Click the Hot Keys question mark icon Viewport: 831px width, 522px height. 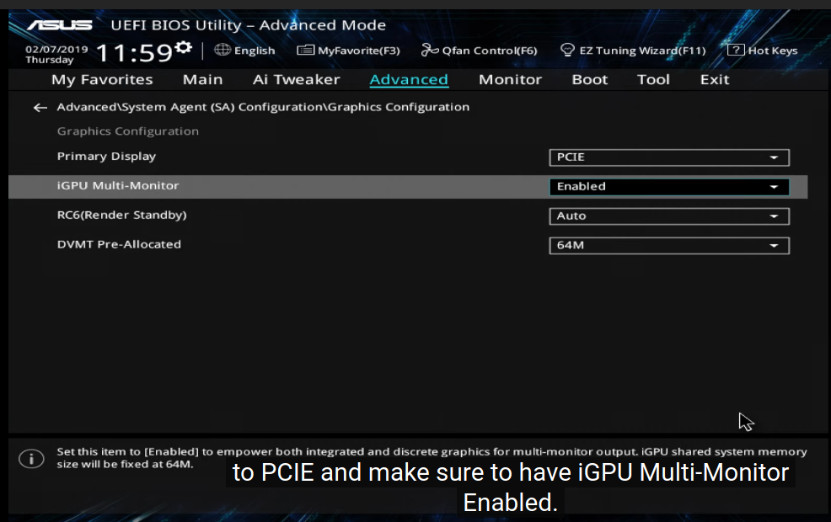pyautogui.click(x=736, y=51)
